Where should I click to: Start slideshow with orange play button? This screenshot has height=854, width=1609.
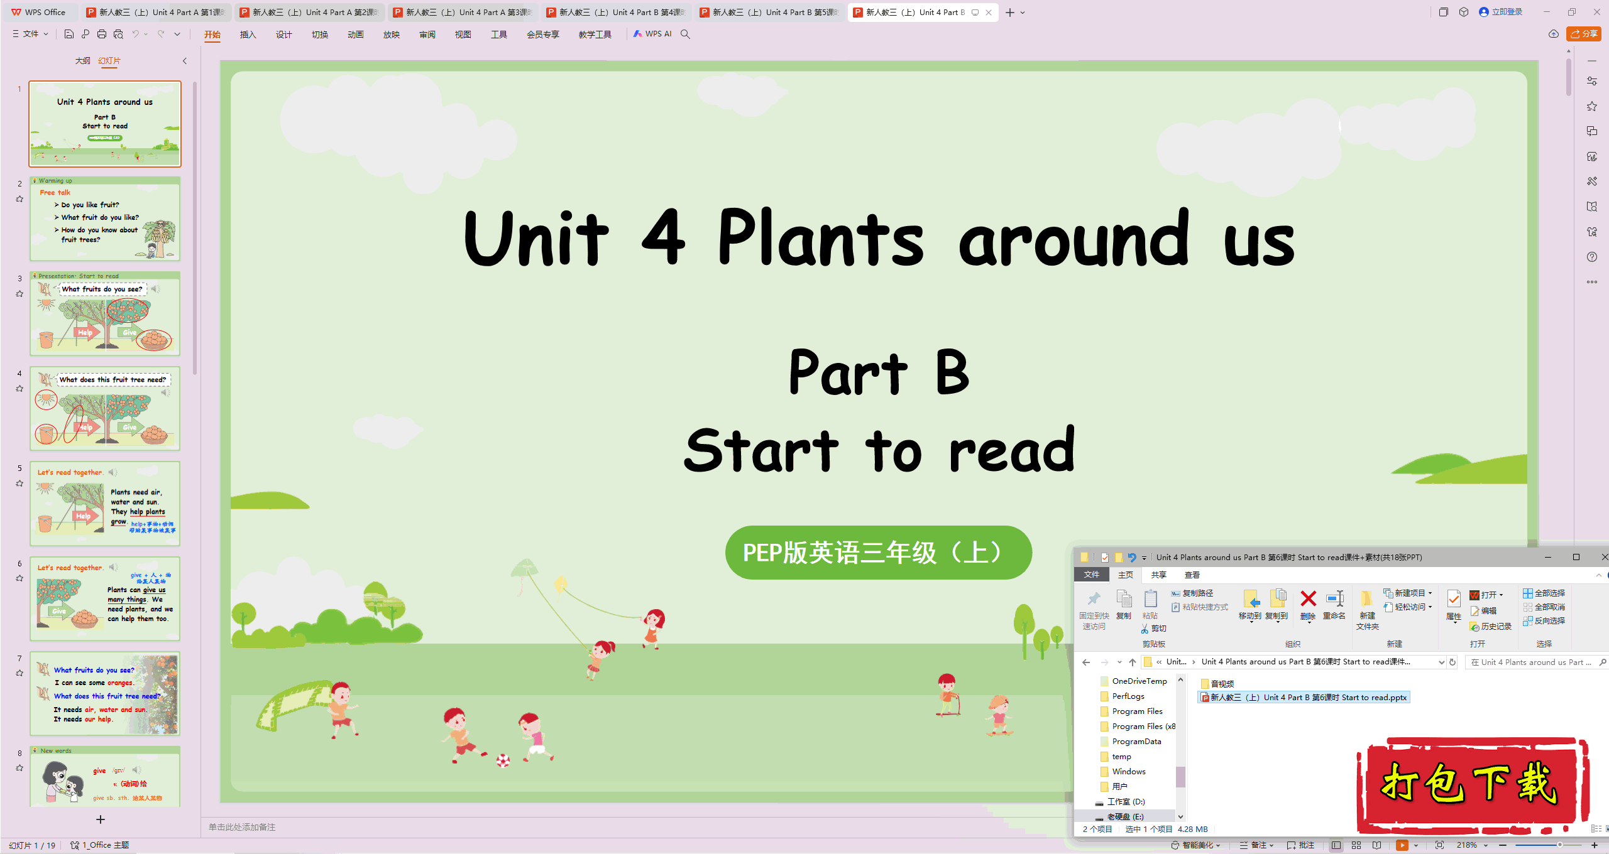click(x=1402, y=845)
